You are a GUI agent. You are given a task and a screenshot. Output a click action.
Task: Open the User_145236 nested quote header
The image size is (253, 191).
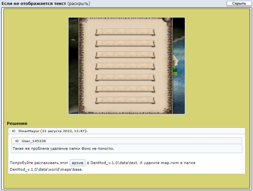pyautogui.click(x=126, y=141)
